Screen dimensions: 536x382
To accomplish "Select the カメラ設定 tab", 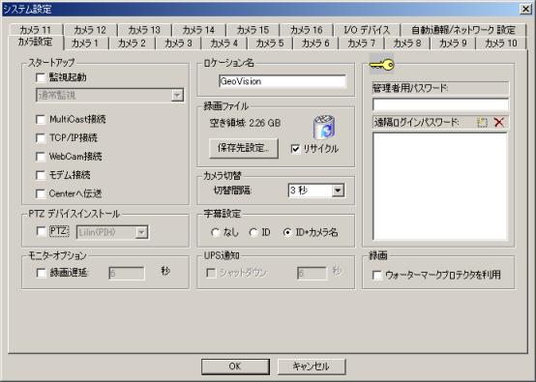I will tap(35, 43).
